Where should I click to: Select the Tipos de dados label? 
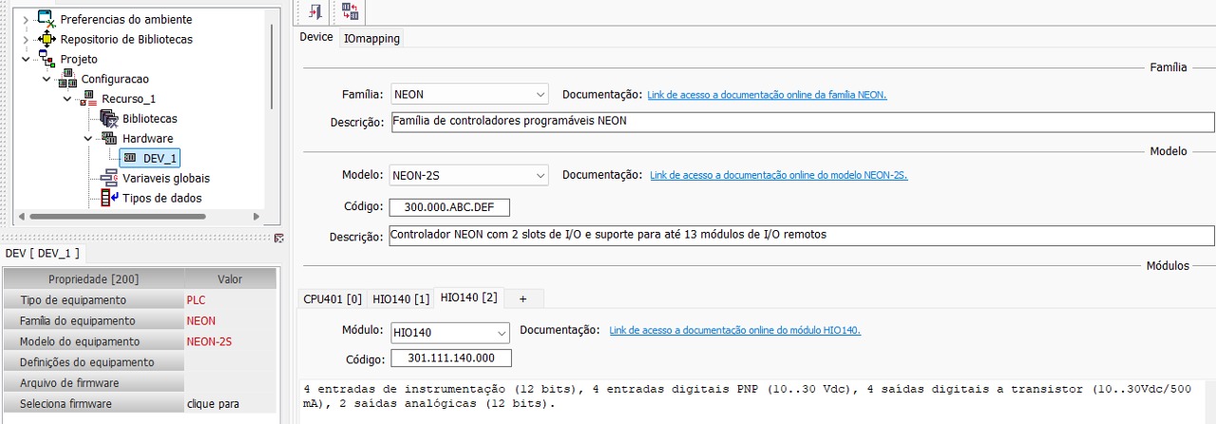pyautogui.click(x=161, y=198)
